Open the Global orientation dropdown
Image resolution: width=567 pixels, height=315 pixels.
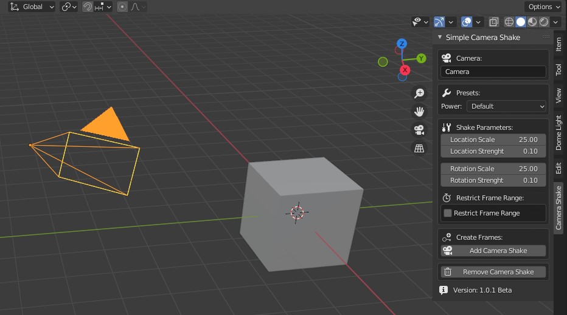(x=32, y=7)
